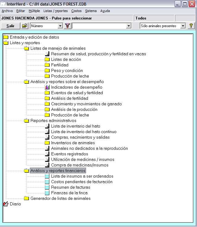Collapse the Listas y reportes folder
This screenshot has width=197, height=227.
pos(6,43)
